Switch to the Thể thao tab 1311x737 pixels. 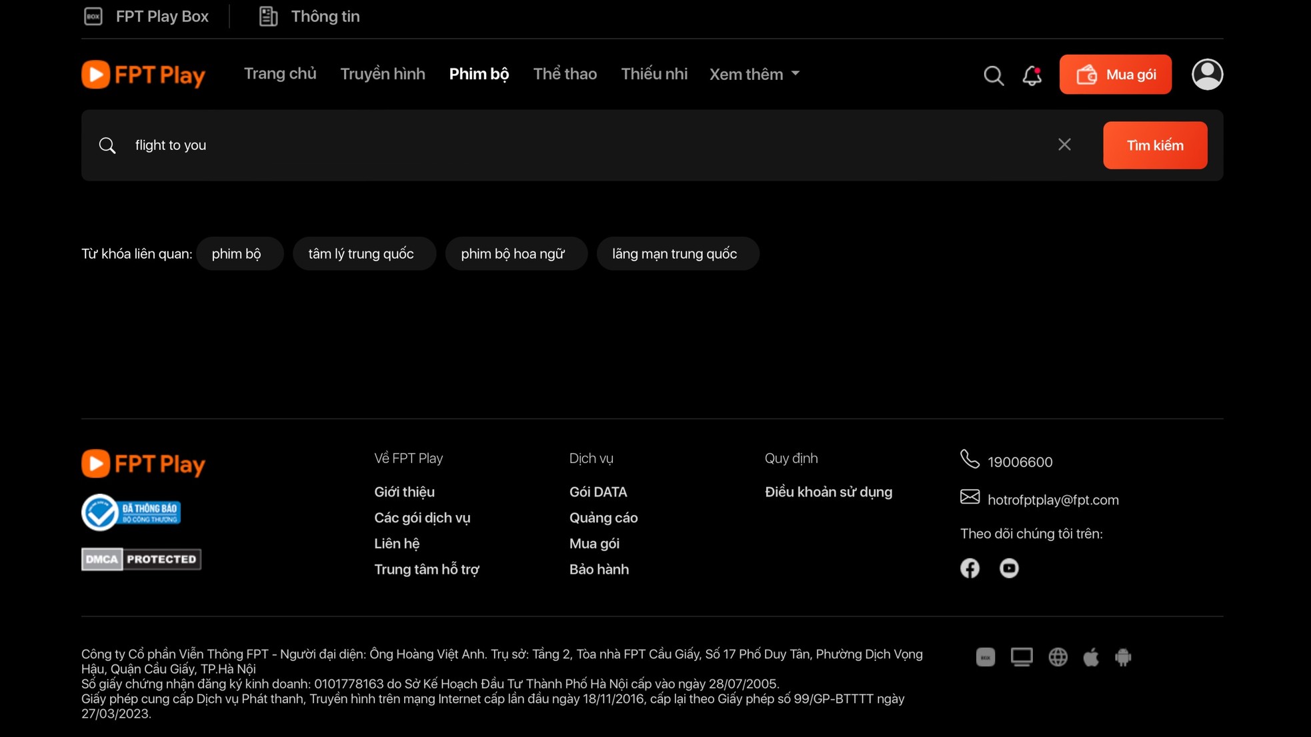pos(564,74)
